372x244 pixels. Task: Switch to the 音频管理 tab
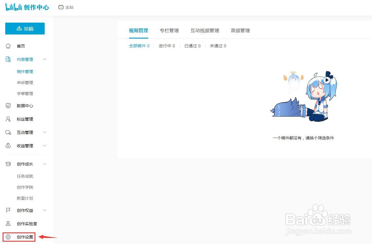pyautogui.click(x=240, y=30)
